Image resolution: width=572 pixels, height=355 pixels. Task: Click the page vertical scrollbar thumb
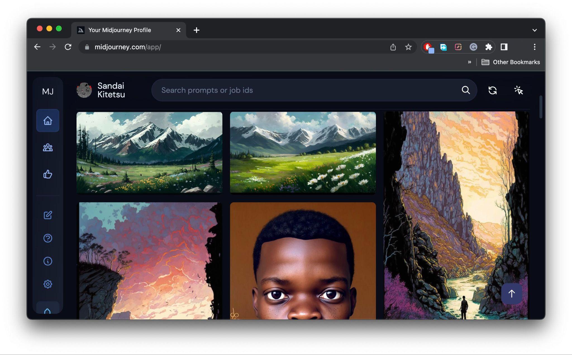541,107
